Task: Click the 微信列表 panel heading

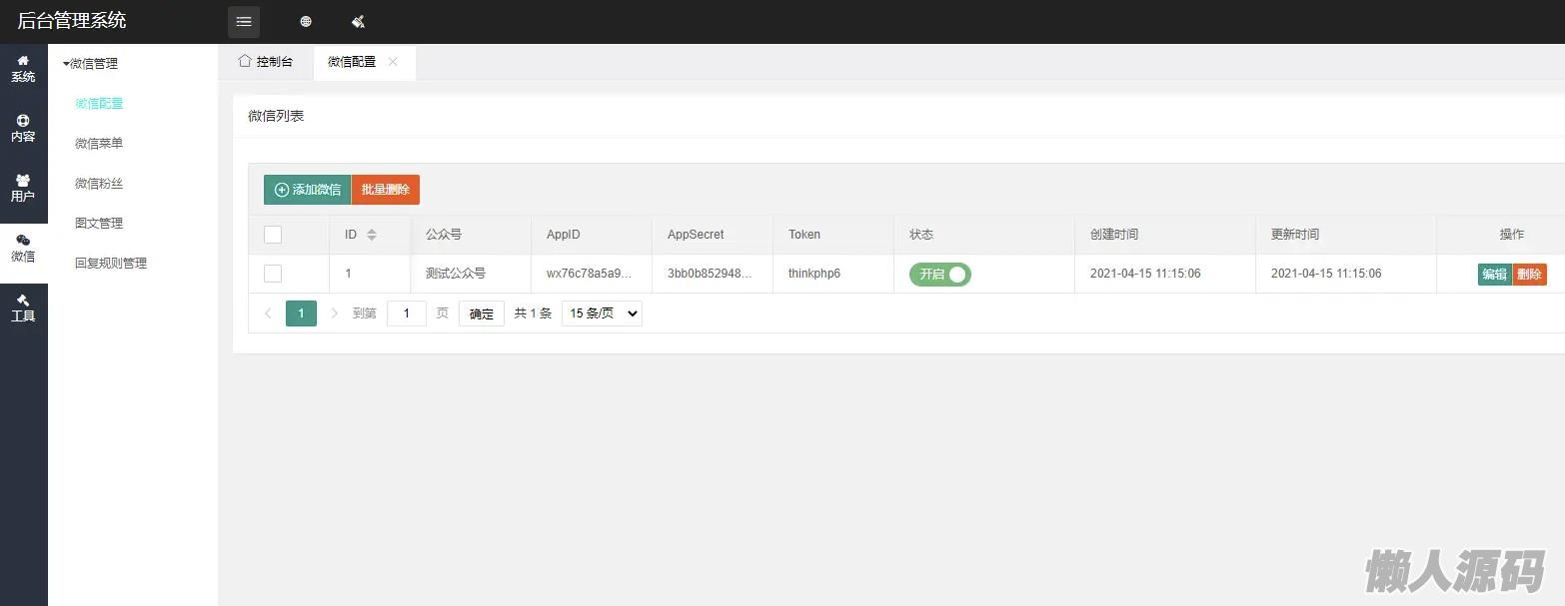Action: coord(276,116)
